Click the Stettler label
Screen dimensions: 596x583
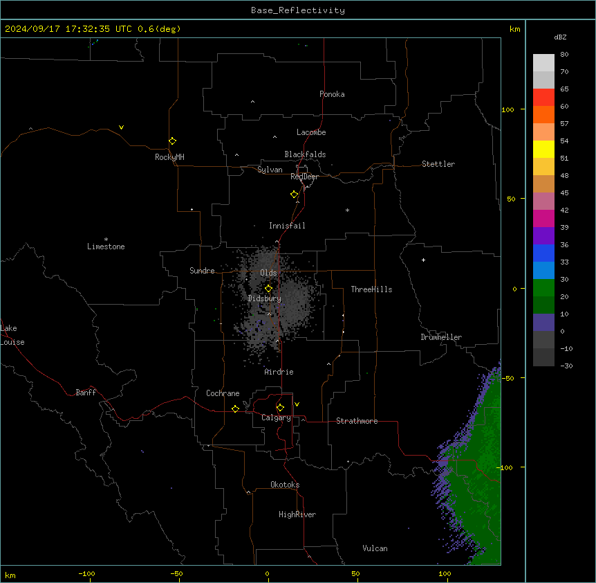click(x=438, y=164)
